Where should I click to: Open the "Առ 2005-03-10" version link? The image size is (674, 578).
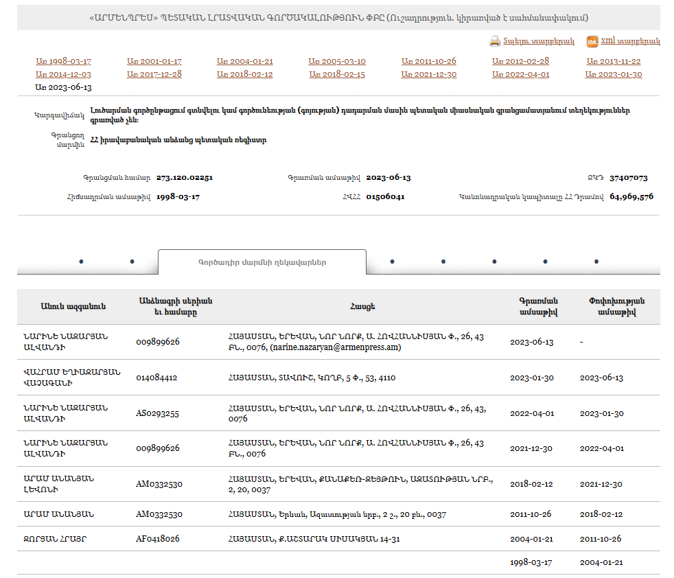pos(337,62)
